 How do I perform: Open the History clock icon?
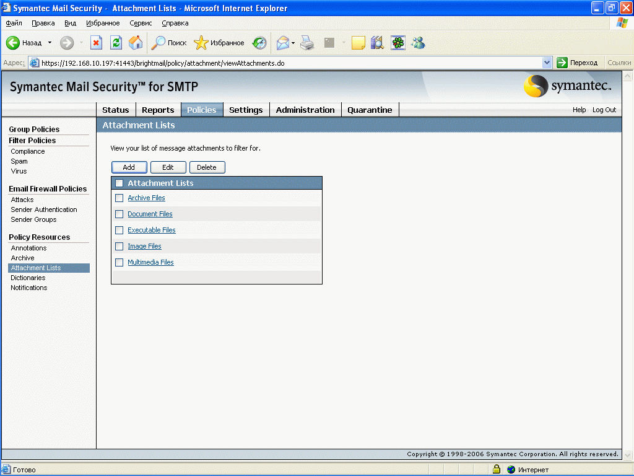pyautogui.click(x=259, y=43)
